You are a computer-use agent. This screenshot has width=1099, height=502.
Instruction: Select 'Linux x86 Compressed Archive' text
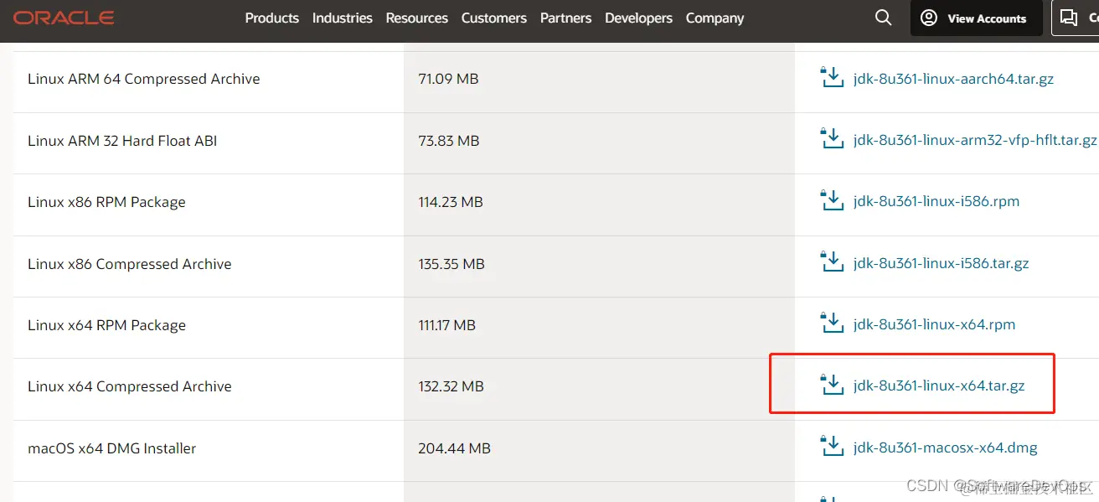tap(129, 264)
